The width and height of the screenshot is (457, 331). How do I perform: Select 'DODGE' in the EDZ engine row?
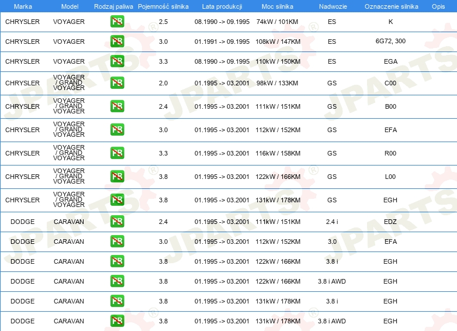[22, 222]
